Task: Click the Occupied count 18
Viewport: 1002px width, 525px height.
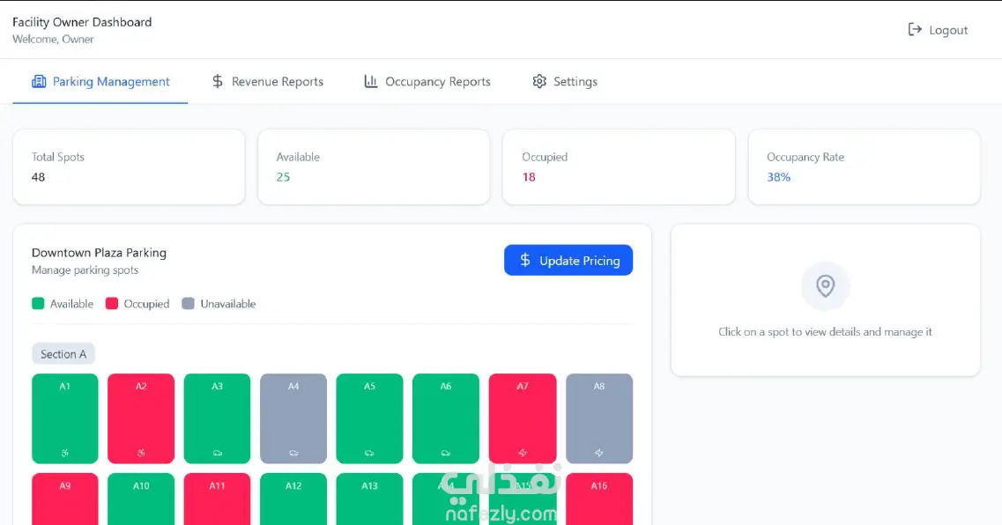Action: point(529,177)
